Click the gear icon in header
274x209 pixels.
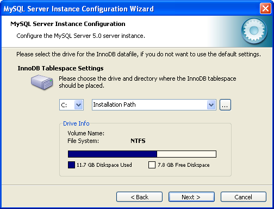click(254, 31)
